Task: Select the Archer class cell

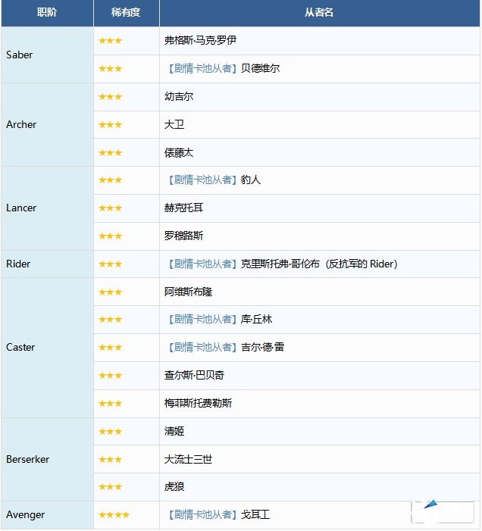Action: 21,124
